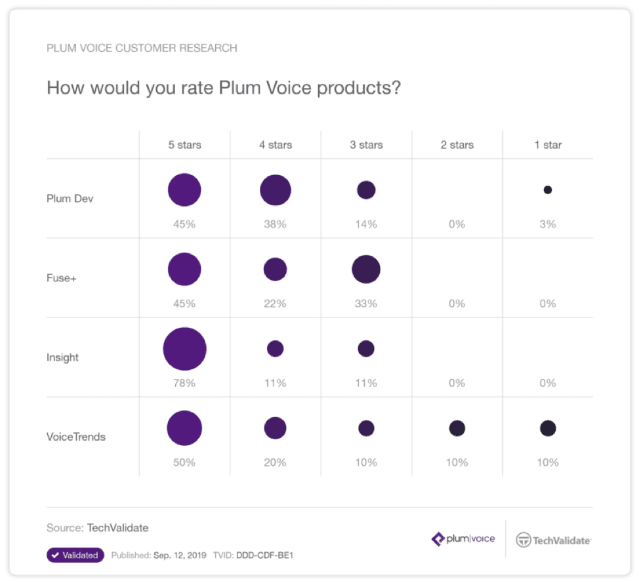This screenshot has height=583, width=639.
Task: Click the Plum Dev 4 stars bubble
Action: click(276, 190)
